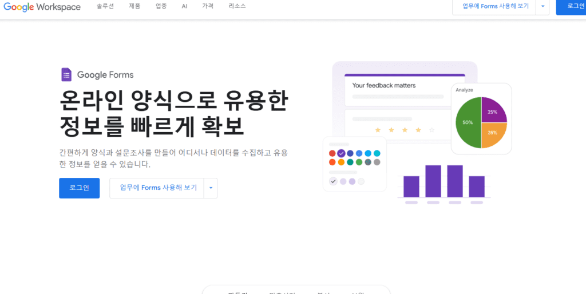Open the 리소스 menu

tap(237, 6)
